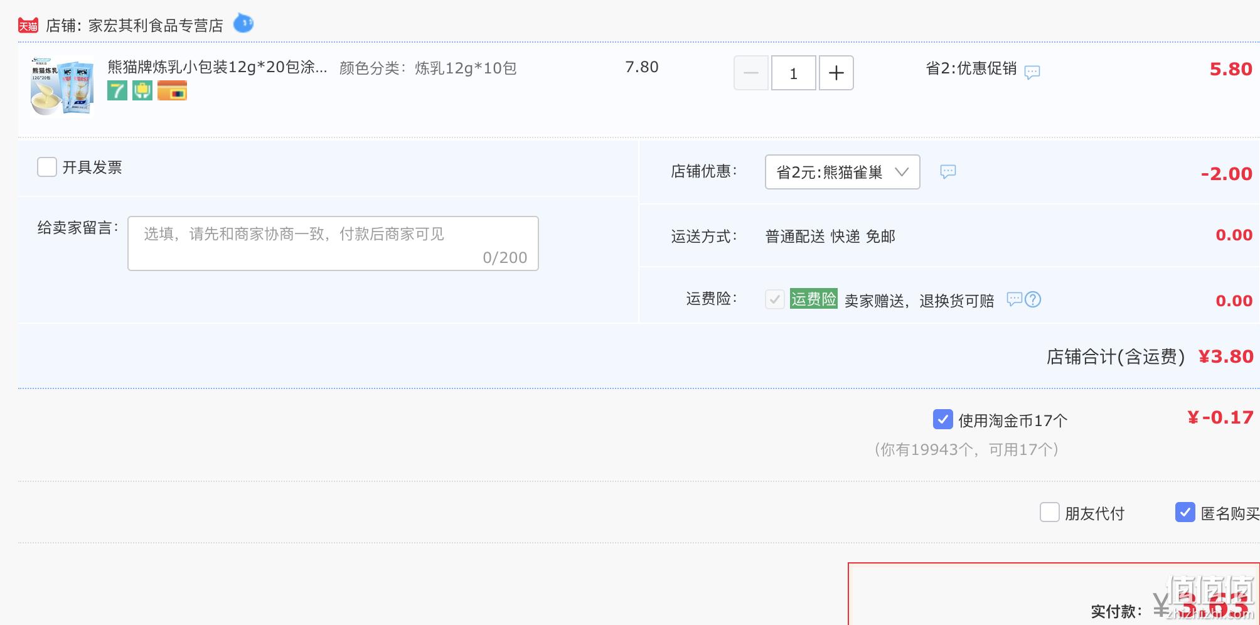
Task: Uncheck the 使用淘金币17个 checkbox
Action: [x=943, y=419]
